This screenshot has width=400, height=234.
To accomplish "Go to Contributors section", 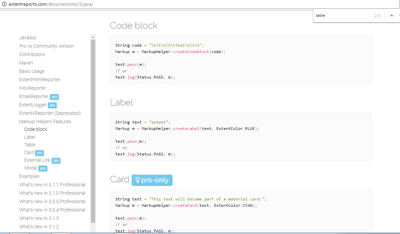I will pos(32,54).
